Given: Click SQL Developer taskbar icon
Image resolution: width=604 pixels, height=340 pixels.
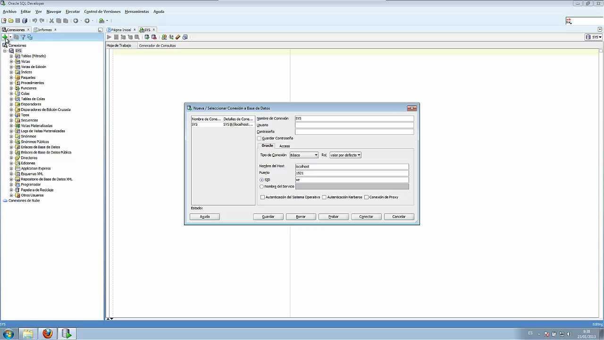Looking at the screenshot, I should (x=67, y=334).
